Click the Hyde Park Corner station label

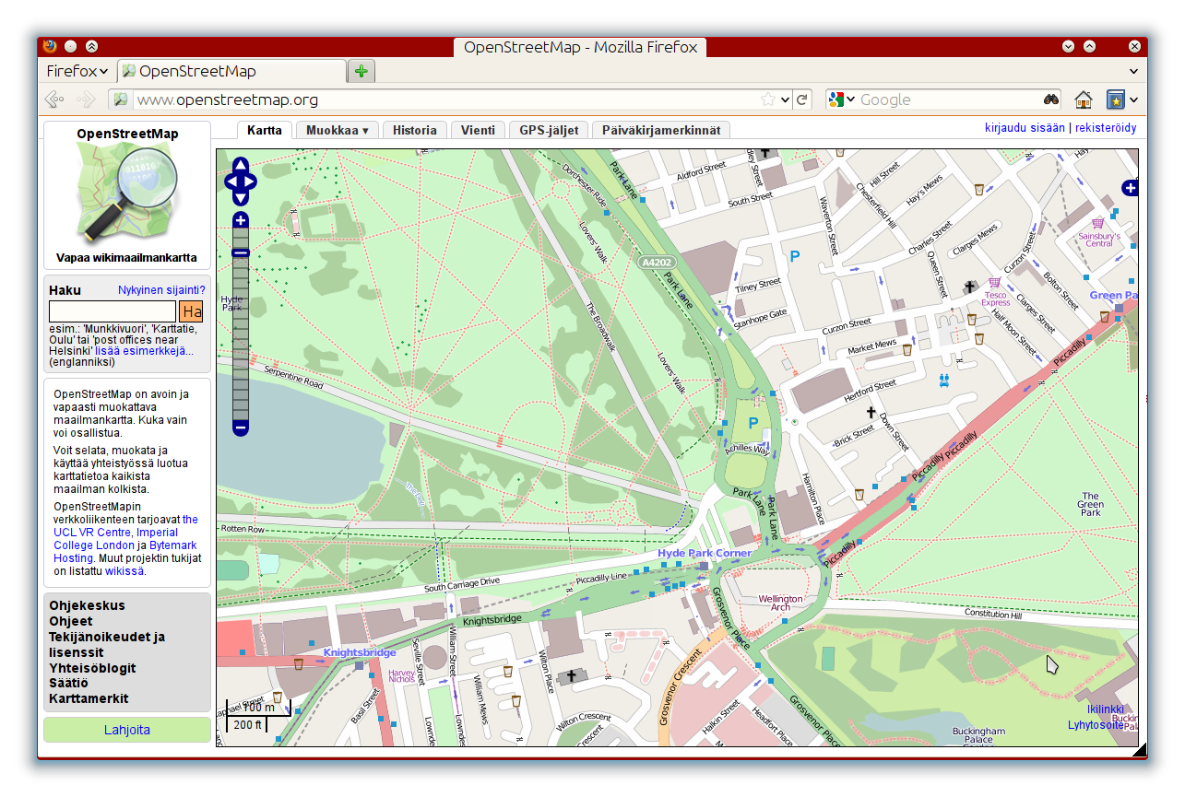tap(705, 553)
